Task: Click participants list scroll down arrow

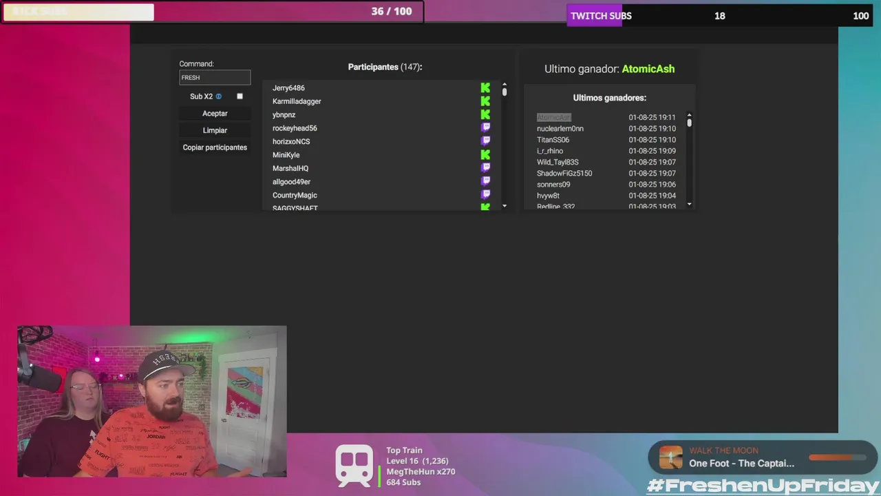Action: (505, 206)
